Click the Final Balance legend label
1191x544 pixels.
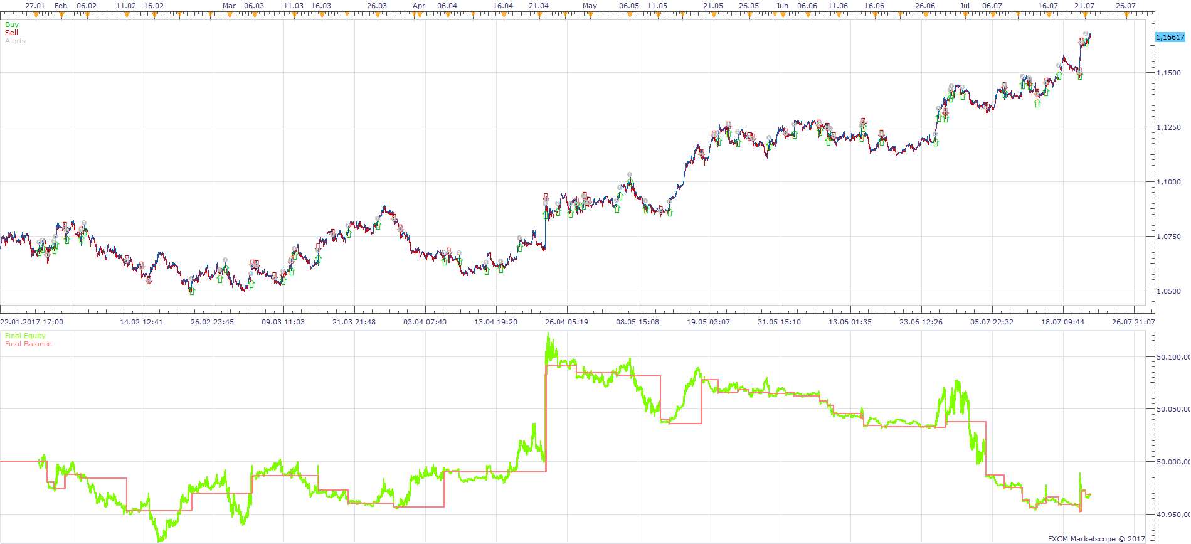click(28, 344)
